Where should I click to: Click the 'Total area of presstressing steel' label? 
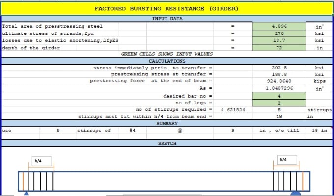click(x=53, y=26)
